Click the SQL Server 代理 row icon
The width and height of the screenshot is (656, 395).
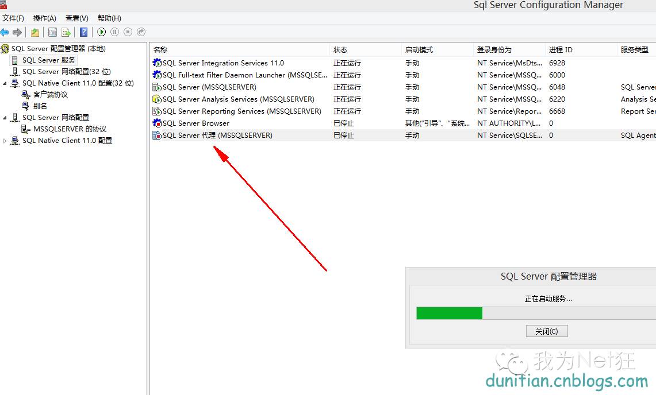[157, 135]
